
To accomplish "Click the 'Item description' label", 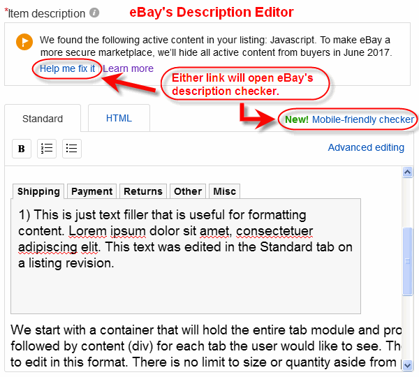I will (x=47, y=13).
